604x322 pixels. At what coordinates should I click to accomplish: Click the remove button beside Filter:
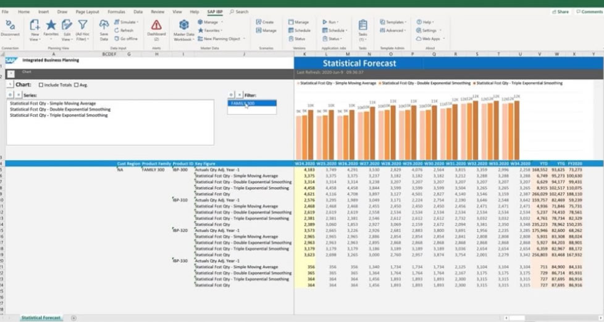239,95
